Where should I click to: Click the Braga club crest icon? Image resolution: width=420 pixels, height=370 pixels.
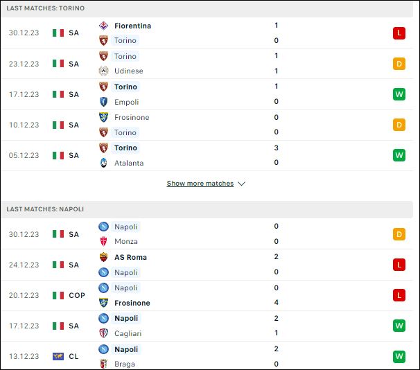[x=103, y=364]
